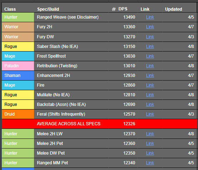Screen dimensions: 198x170
Task: Select the DPS value 13010
Action: pos(129,66)
